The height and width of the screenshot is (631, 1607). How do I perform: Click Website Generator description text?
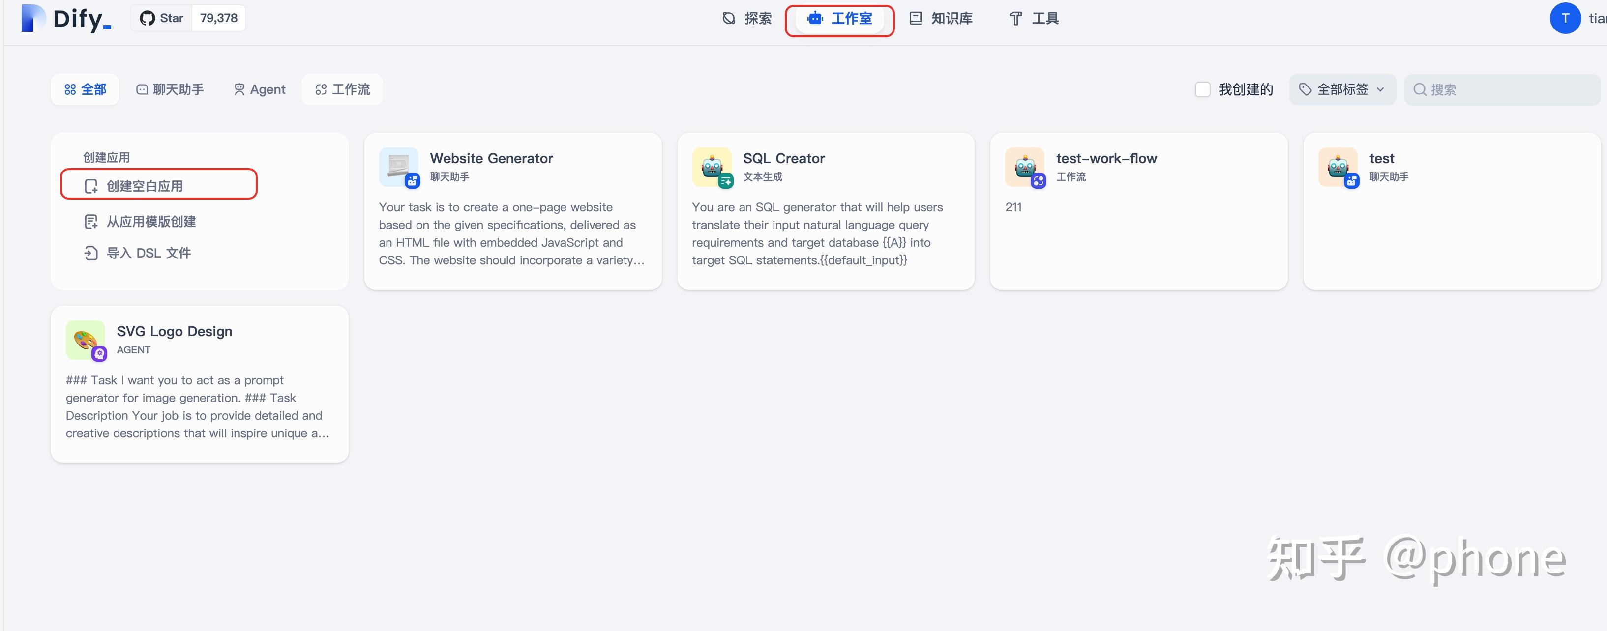tap(511, 234)
